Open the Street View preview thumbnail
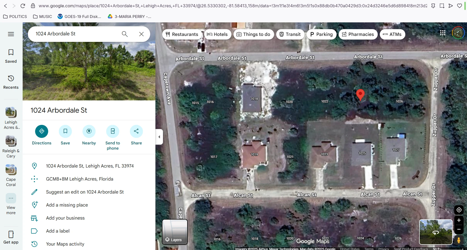 (436, 232)
